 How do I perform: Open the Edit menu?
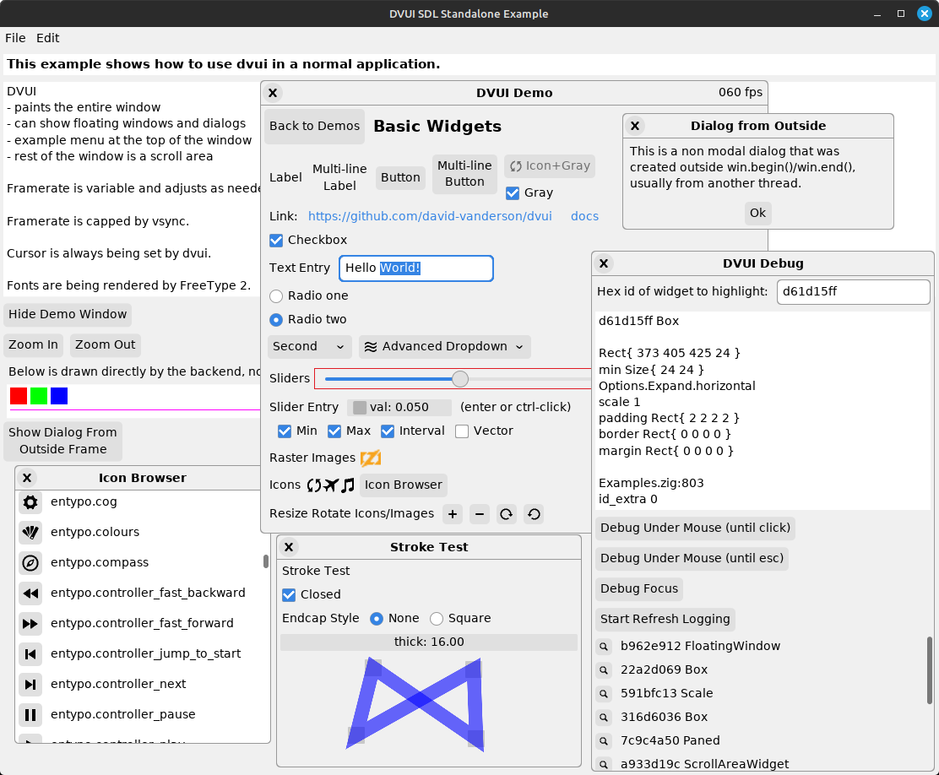47,38
